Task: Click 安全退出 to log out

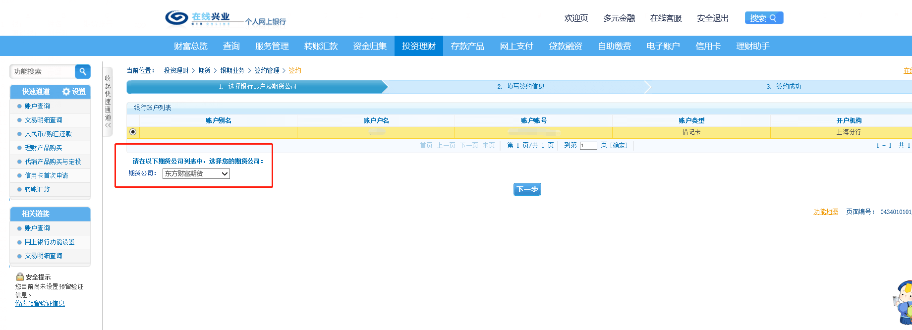Action: [x=712, y=18]
